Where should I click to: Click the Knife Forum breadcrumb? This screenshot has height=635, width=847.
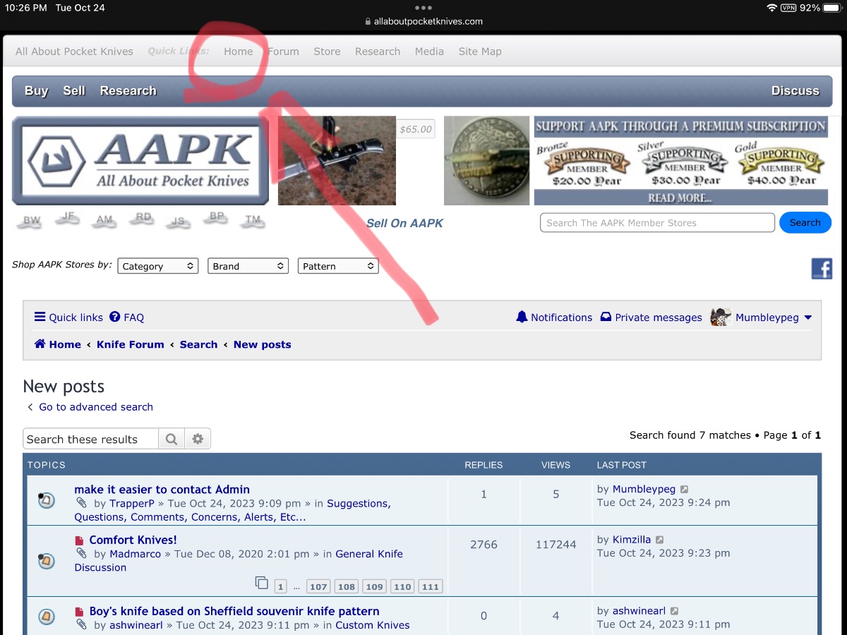[x=130, y=344]
